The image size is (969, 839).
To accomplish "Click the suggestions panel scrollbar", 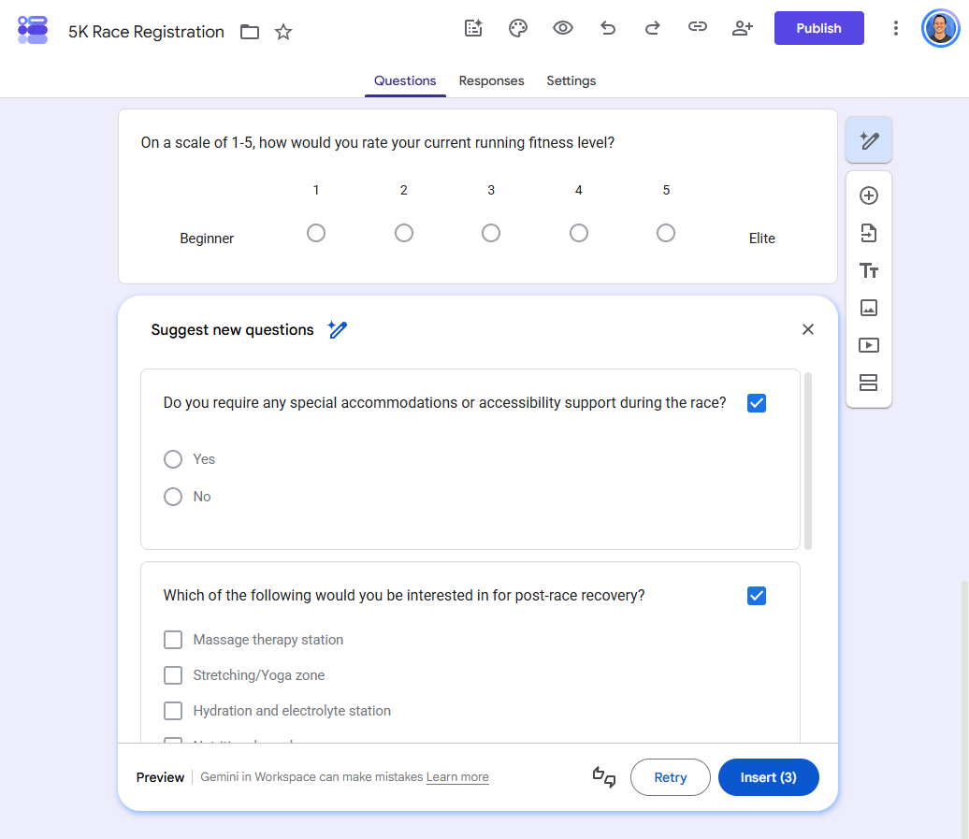I will tap(808, 461).
